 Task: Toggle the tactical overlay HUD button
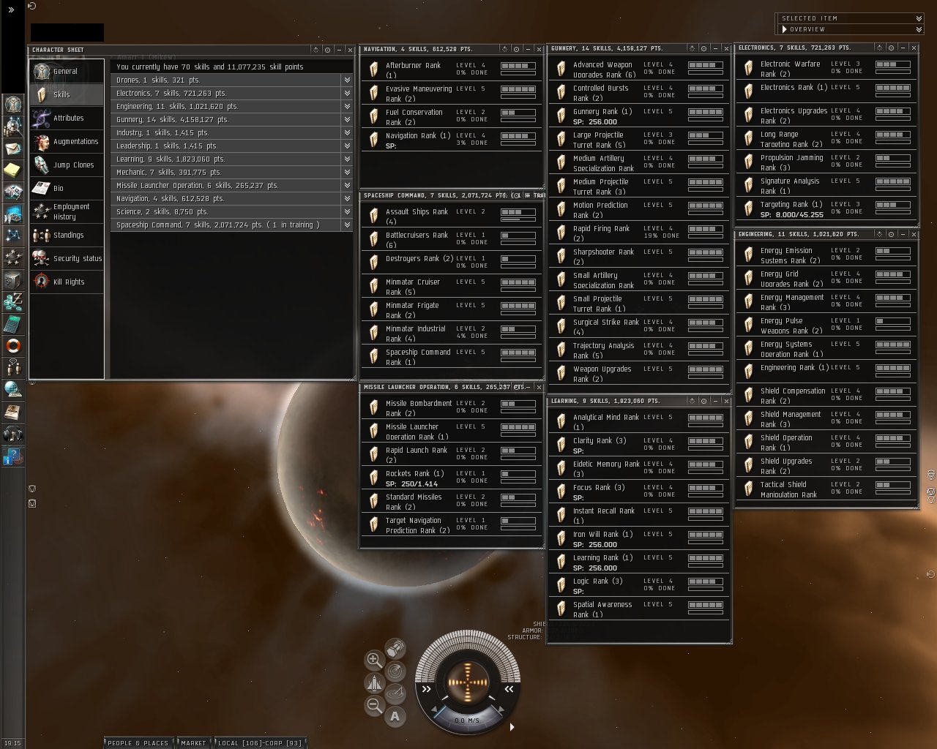[x=395, y=693]
